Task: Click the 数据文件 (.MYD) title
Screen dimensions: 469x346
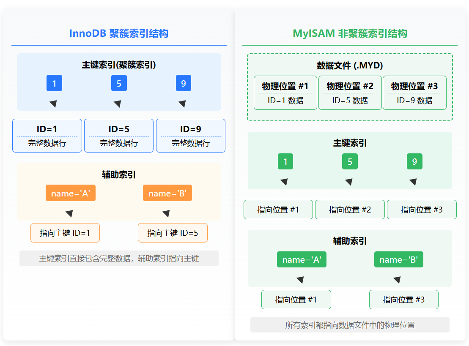Action: point(350,65)
